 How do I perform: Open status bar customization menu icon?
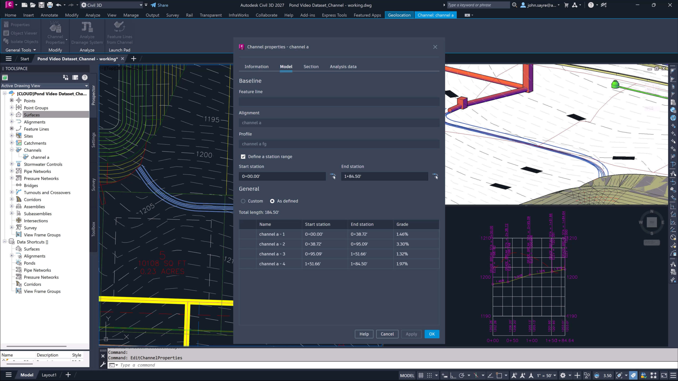(673, 375)
